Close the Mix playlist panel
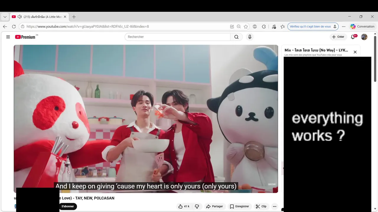Screen dimensions: 378x212 [355, 52]
